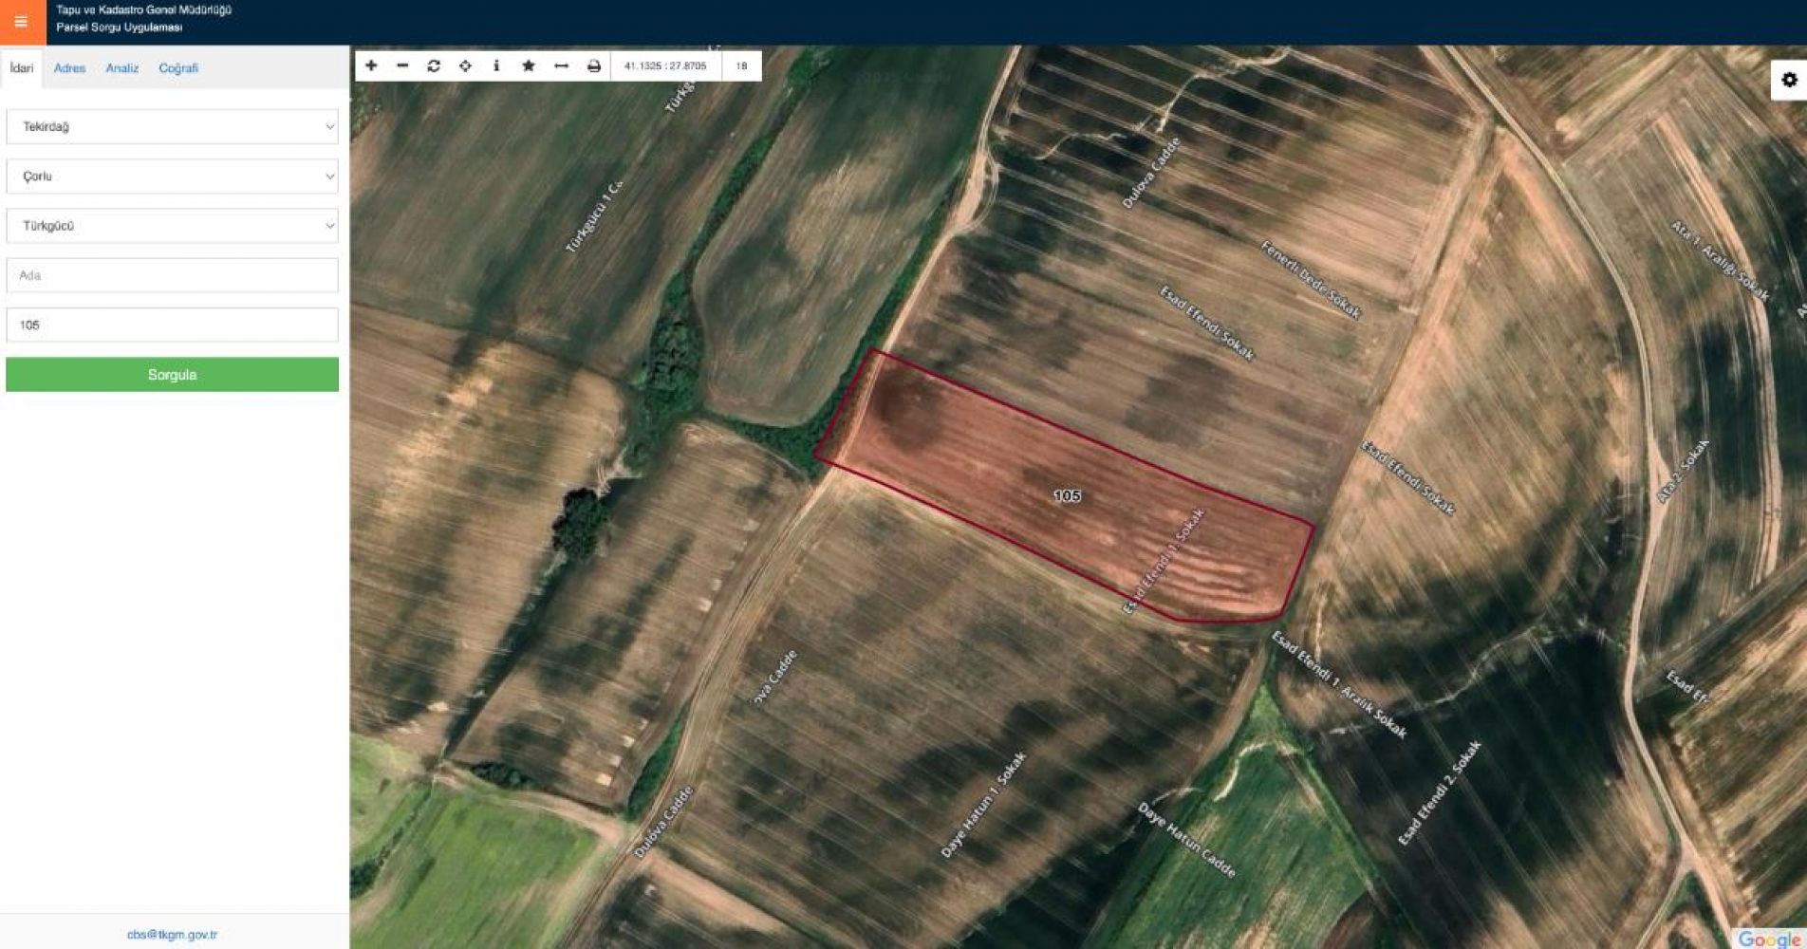Open the Çorlu district dropdown
Viewport: 1807px width, 949px height.
click(172, 177)
